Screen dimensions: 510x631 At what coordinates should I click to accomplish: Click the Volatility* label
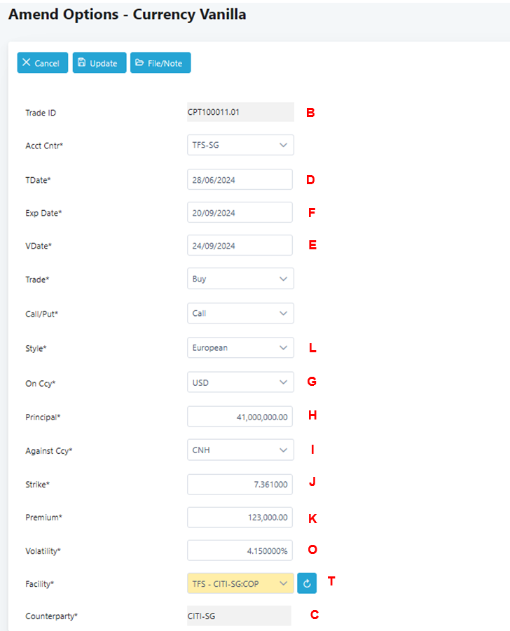coord(43,551)
